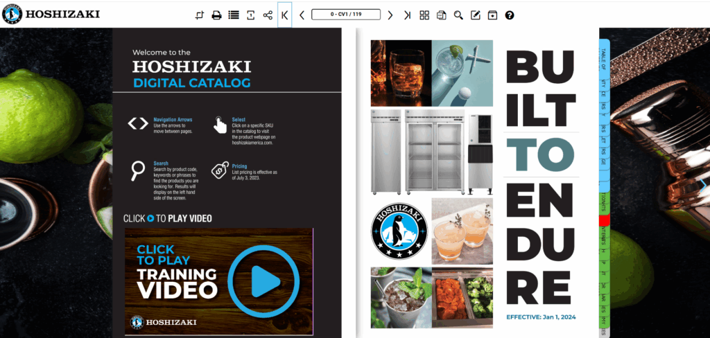Click the carrots and broccoli photo
Image resolution: width=710 pixels, height=338 pixels.
(462, 297)
